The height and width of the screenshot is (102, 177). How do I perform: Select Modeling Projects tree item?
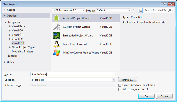(23, 52)
